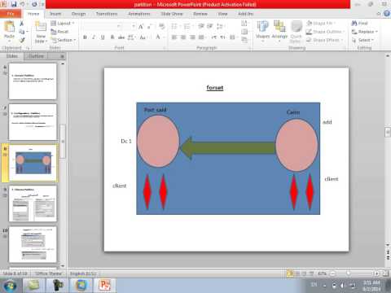Click the Save icon in quick access

(14, 4)
